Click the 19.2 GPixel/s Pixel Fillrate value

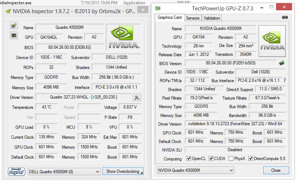click(x=201, y=98)
